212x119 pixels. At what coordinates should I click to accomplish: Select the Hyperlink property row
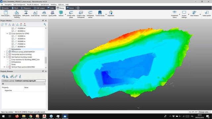(24, 90)
